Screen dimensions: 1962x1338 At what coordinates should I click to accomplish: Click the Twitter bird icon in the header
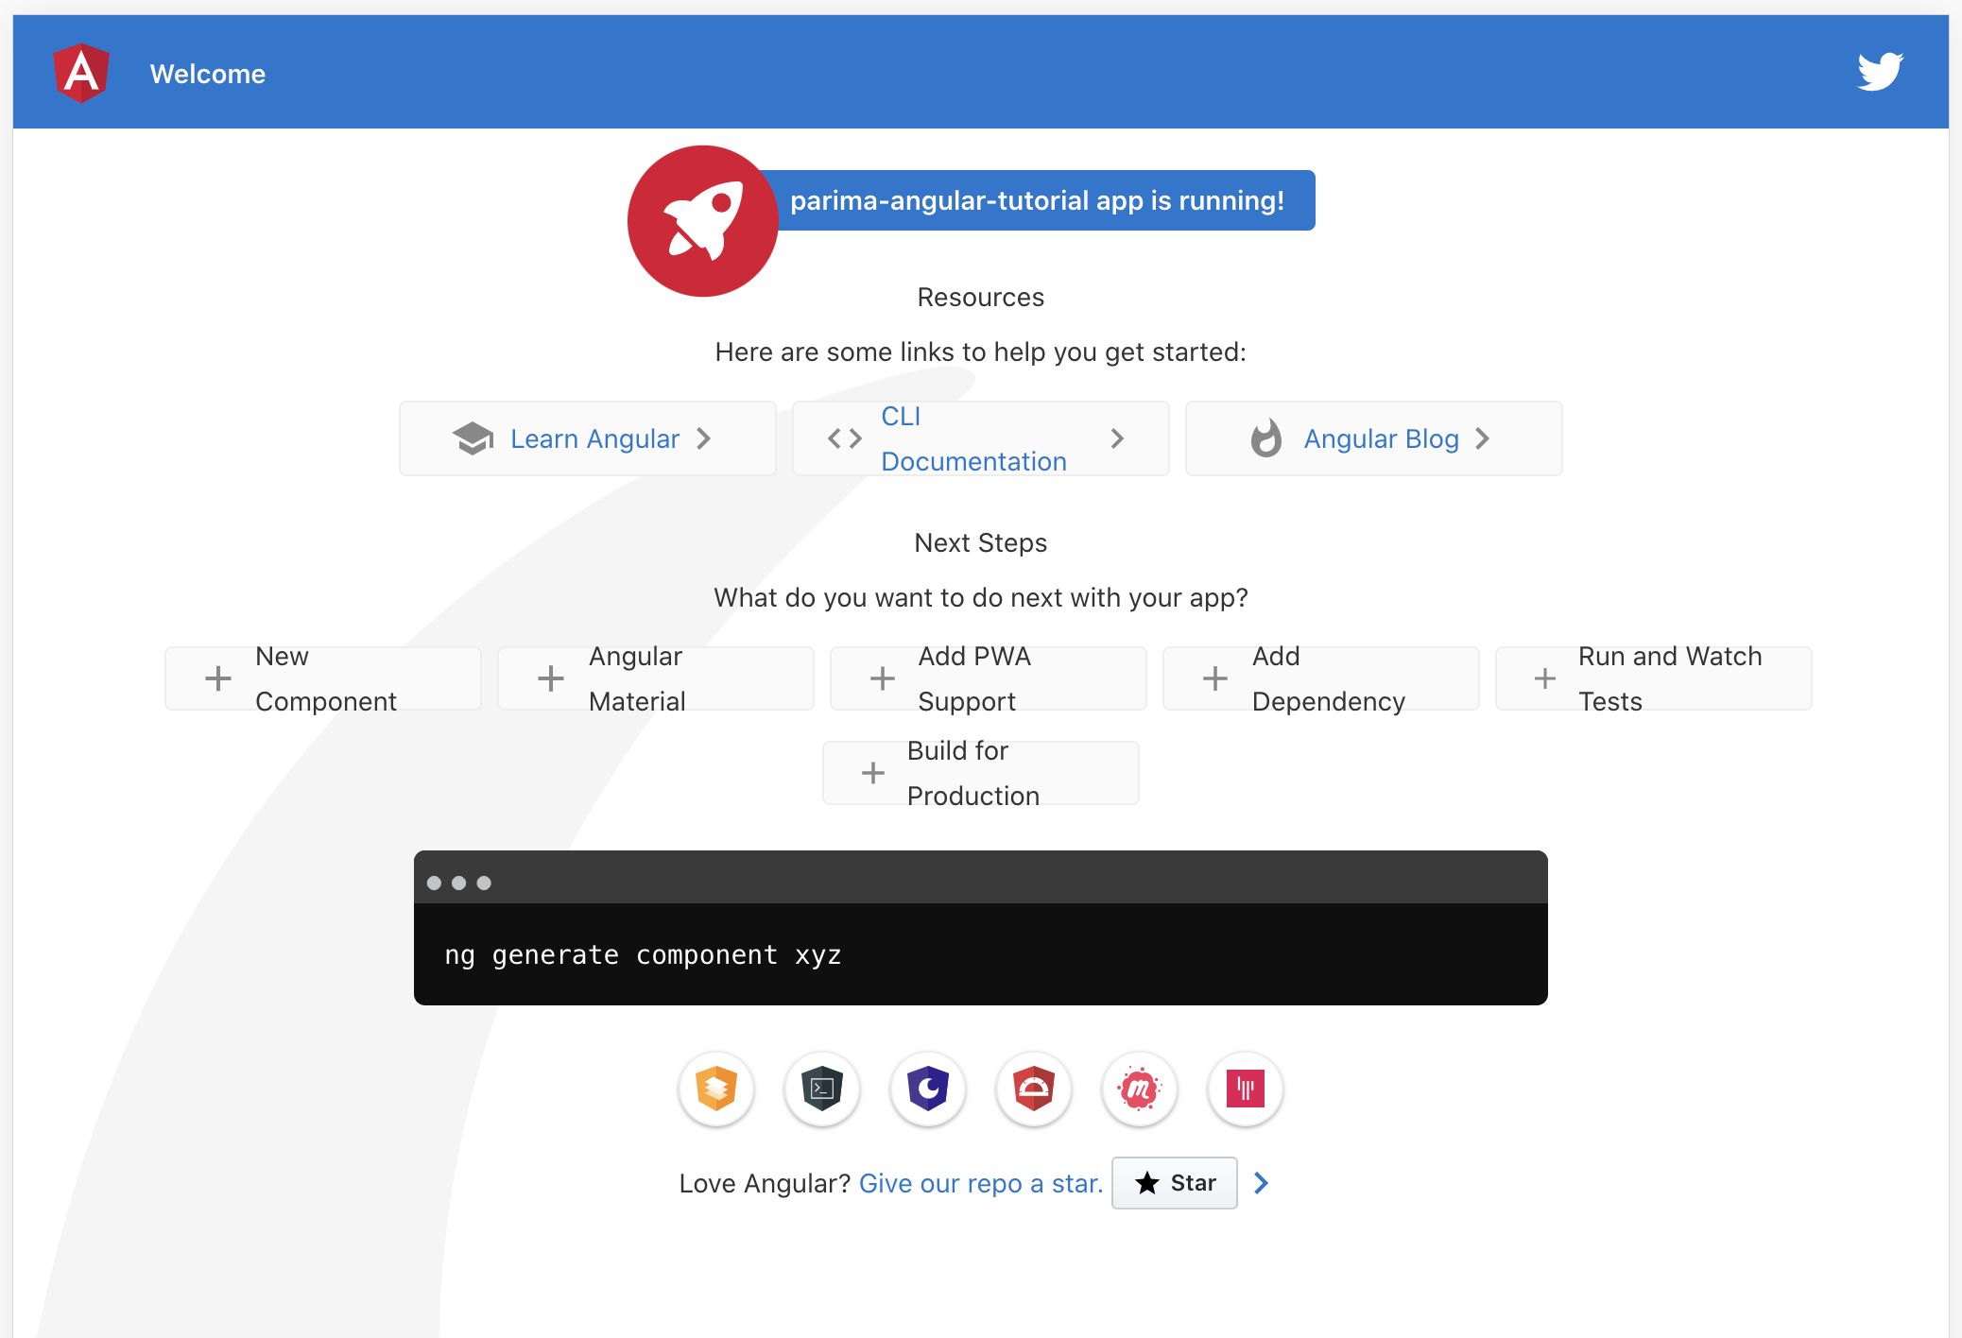click(1881, 70)
